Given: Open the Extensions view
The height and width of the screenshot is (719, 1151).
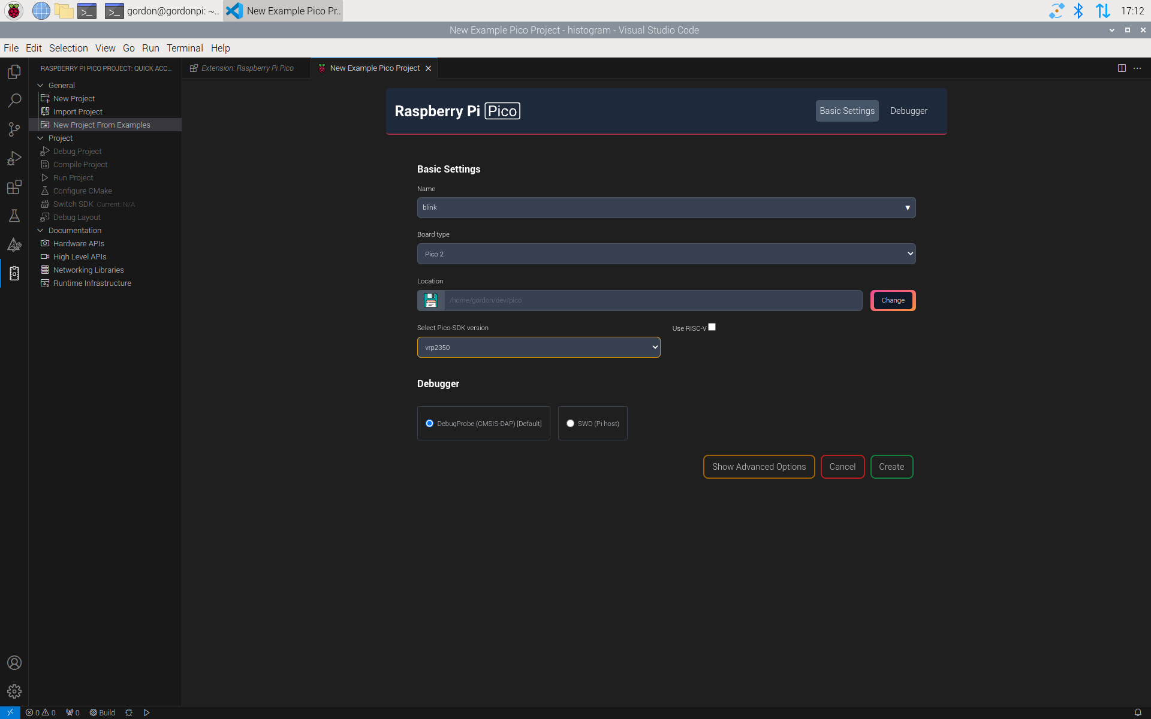Looking at the screenshot, I should pyautogui.click(x=14, y=187).
